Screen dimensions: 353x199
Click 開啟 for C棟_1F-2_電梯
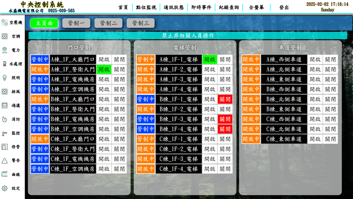pyautogui.click(x=210, y=149)
